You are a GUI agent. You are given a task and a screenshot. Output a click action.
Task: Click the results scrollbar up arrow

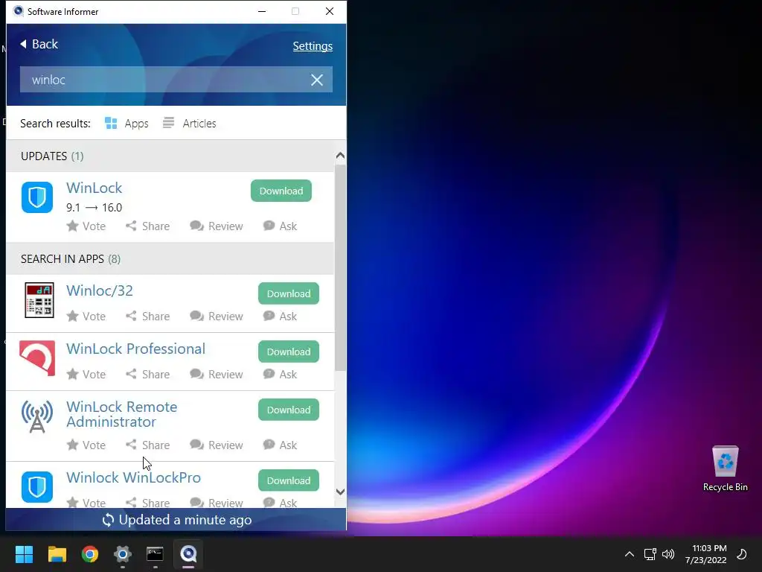click(x=340, y=156)
